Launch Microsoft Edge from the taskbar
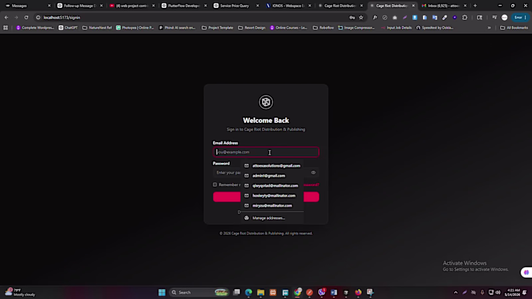Image resolution: width=532 pixels, height=299 pixels. 248,292
